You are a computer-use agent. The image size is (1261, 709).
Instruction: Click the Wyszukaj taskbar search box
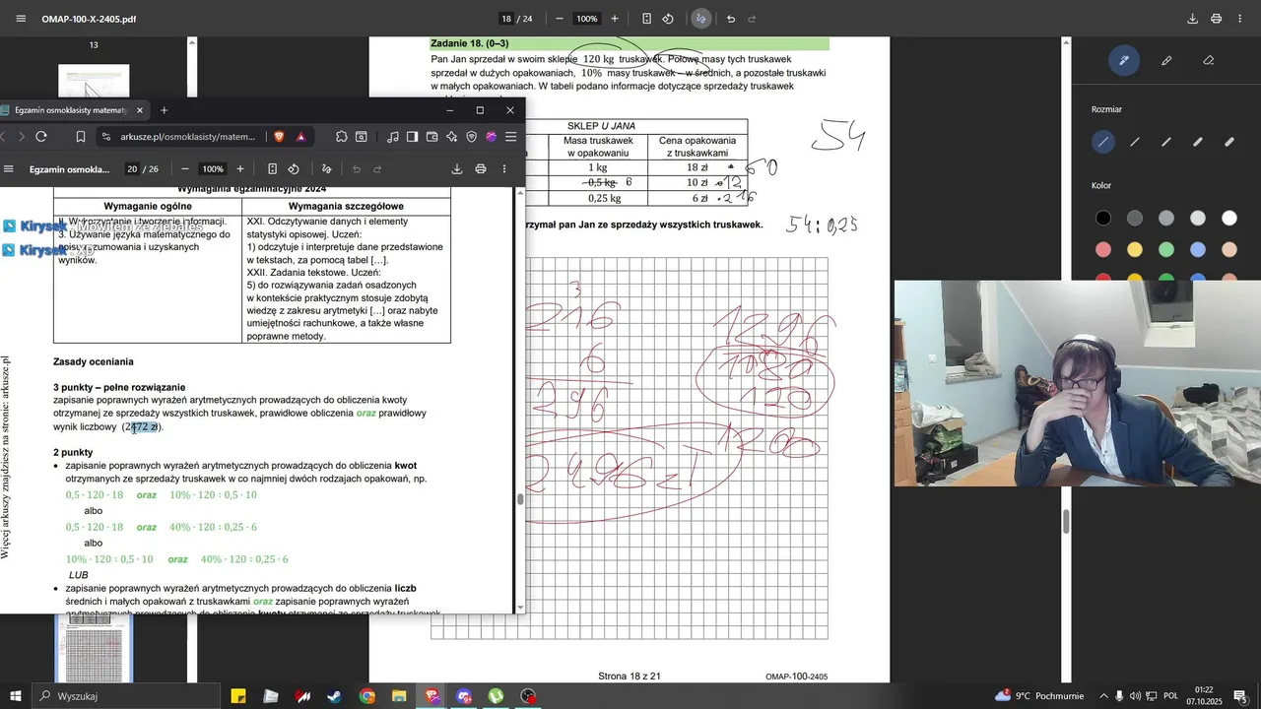click(126, 696)
